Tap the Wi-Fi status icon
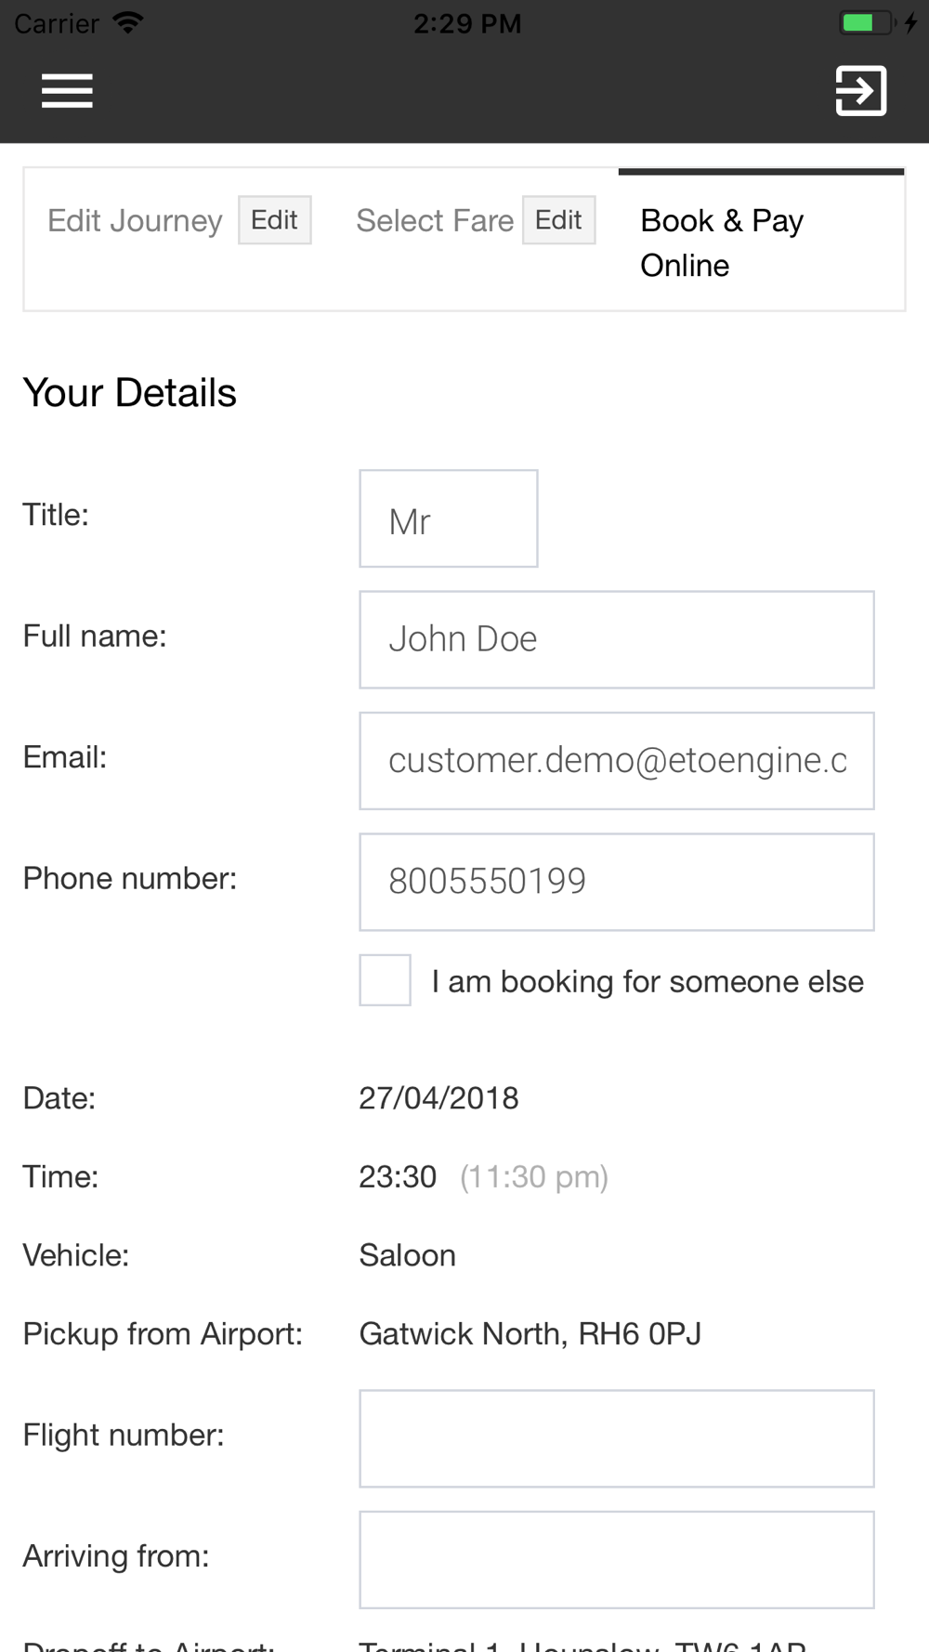This screenshot has height=1652, width=929. pos(127,22)
